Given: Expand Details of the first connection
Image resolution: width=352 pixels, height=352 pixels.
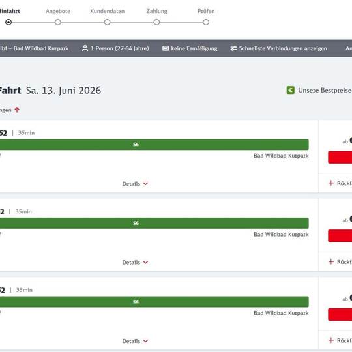Looking at the screenshot, I should coord(135,184).
